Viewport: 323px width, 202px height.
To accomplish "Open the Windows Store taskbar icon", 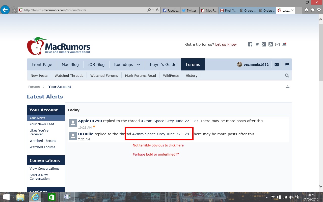I will pyautogui.click(x=51, y=197).
